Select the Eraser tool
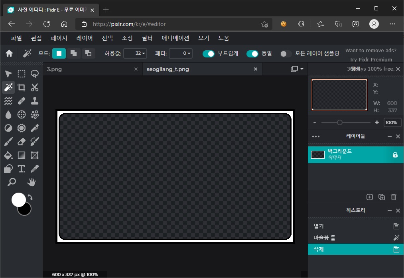The height and width of the screenshot is (278, 404). pos(22,142)
